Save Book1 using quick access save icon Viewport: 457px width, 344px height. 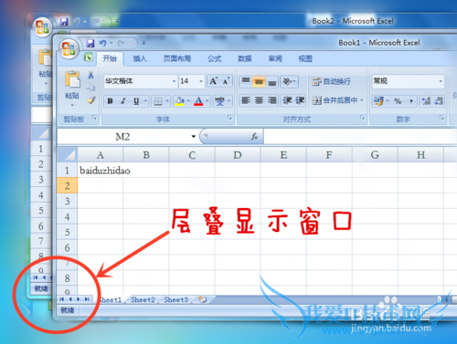(90, 44)
